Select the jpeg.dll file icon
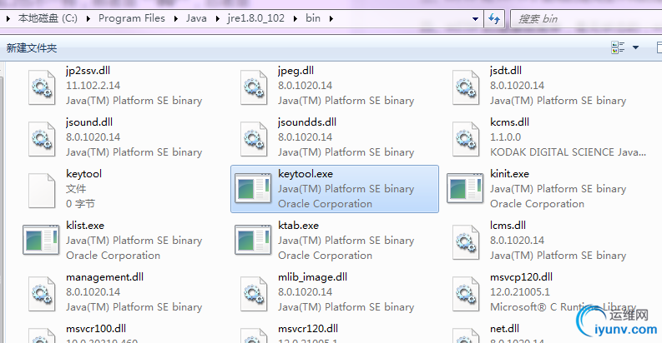The image size is (662, 343). [254, 87]
